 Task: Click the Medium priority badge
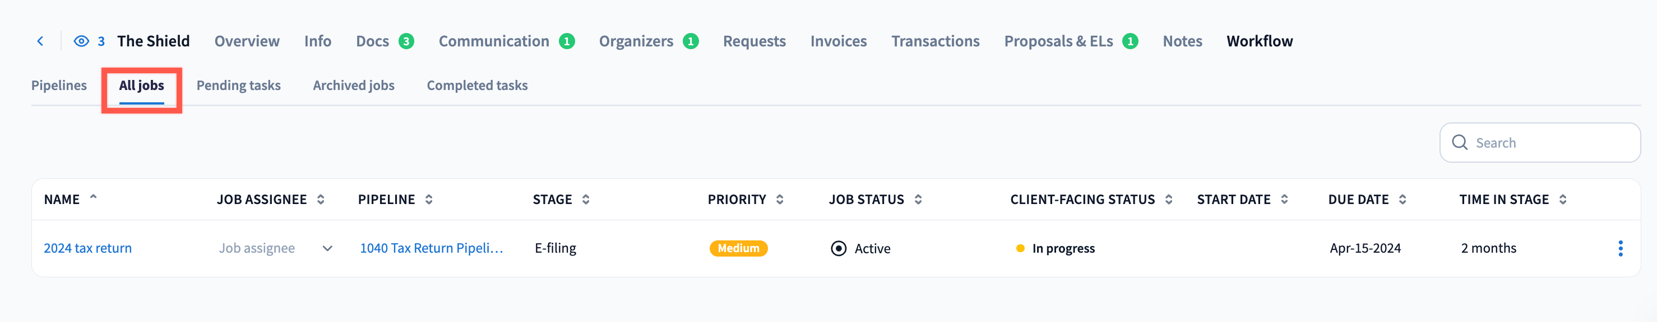pos(738,248)
